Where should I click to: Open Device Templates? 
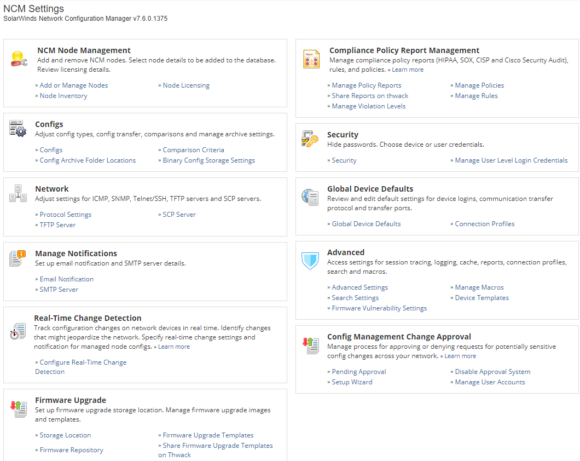tap(482, 298)
